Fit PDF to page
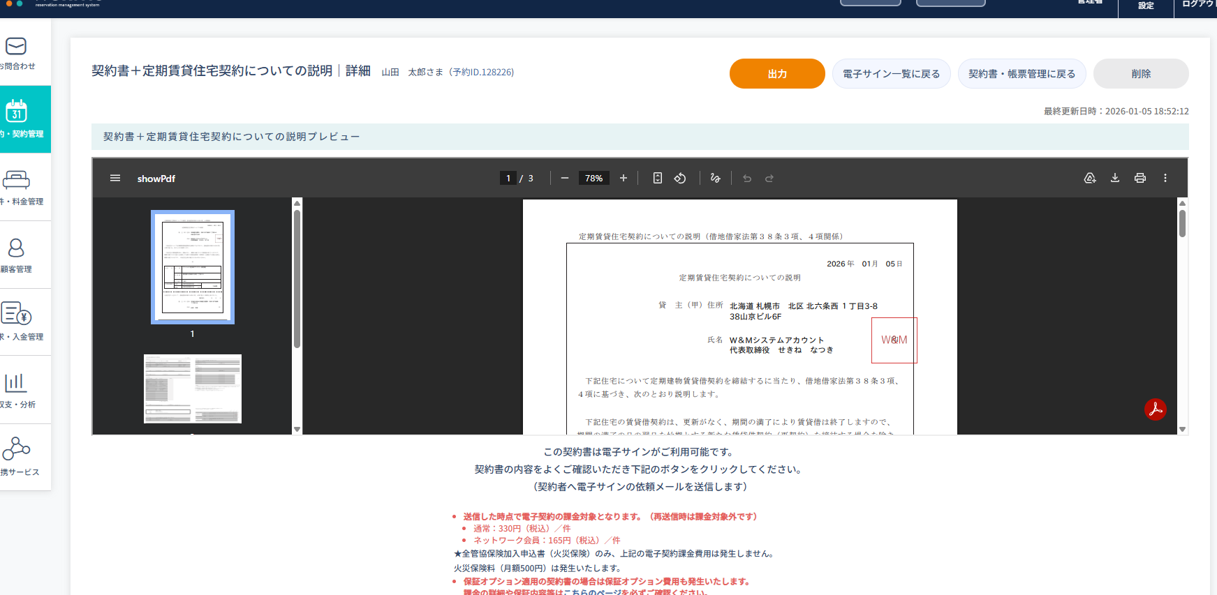 (658, 178)
